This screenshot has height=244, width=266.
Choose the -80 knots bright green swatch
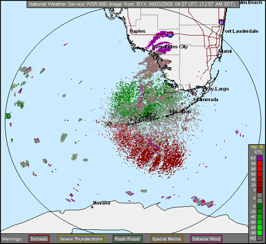pos(259,227)
